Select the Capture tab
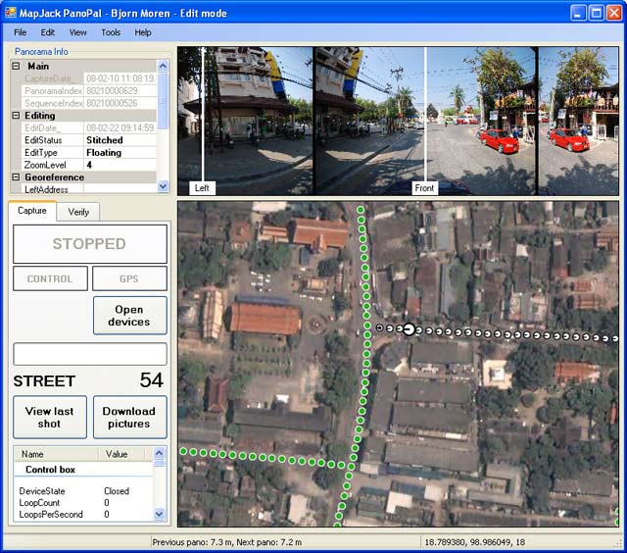 (32, 211)
